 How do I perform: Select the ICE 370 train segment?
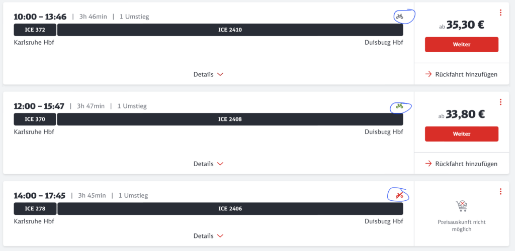point(35,119)
